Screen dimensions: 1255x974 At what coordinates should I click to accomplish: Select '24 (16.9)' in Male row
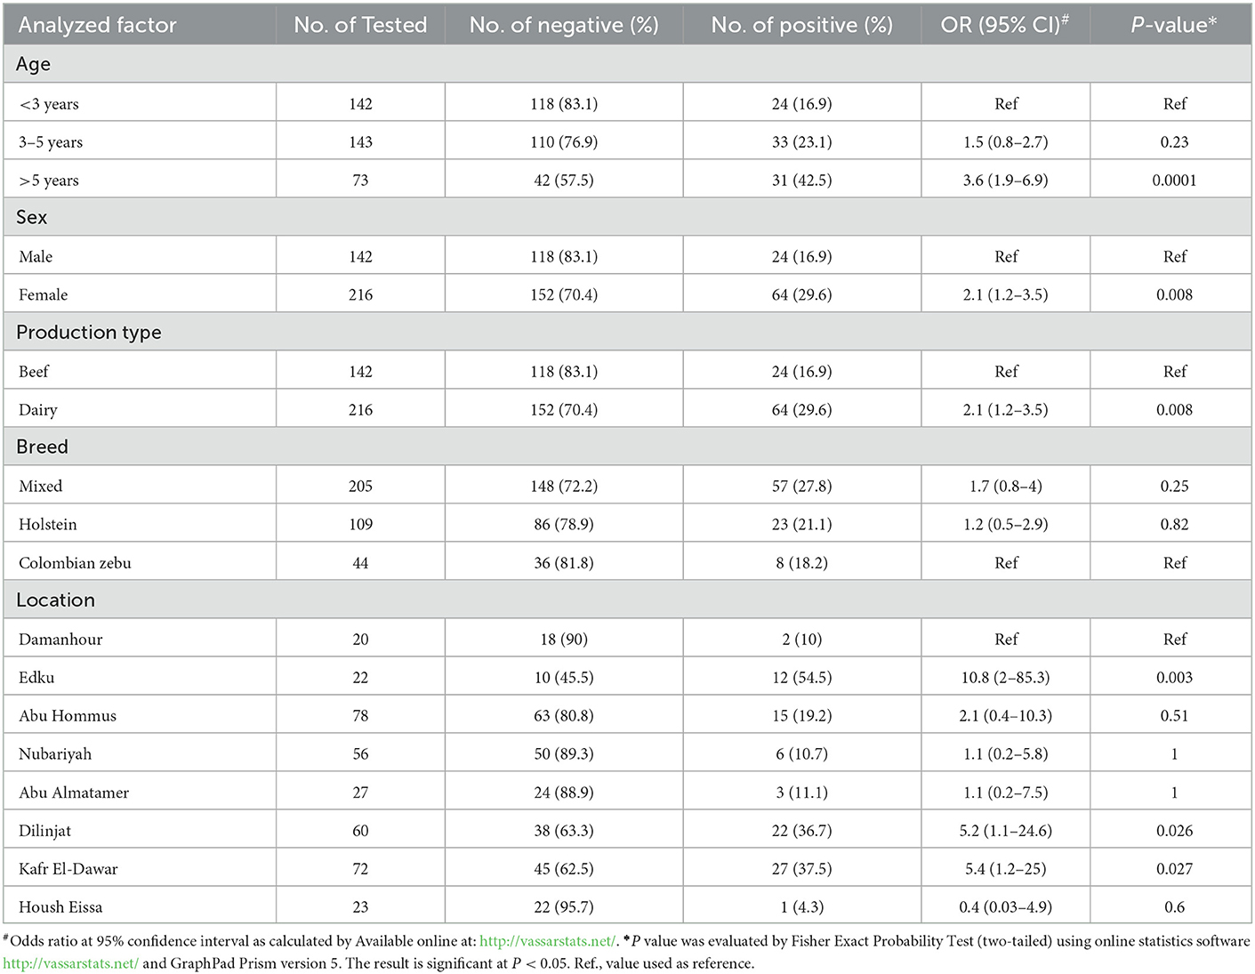[801, 257]
